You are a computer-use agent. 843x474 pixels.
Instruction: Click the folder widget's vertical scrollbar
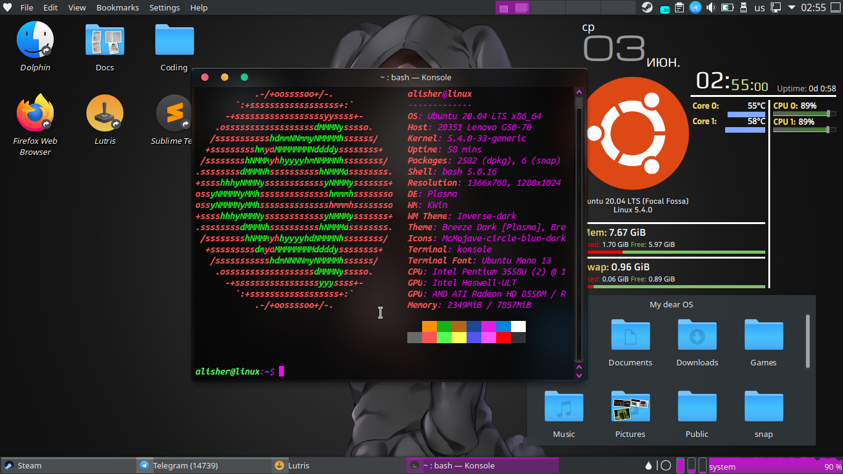[808, 341]
